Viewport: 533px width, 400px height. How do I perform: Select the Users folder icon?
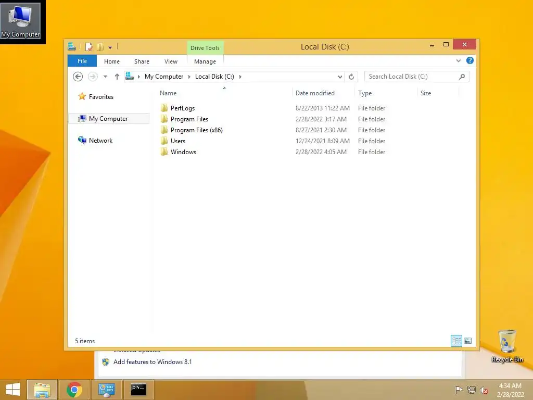pyautogui.click(x=164, y=141)
